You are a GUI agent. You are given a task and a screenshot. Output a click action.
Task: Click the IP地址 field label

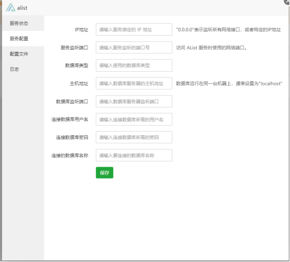pyautogui.click(x=81, y=30)
